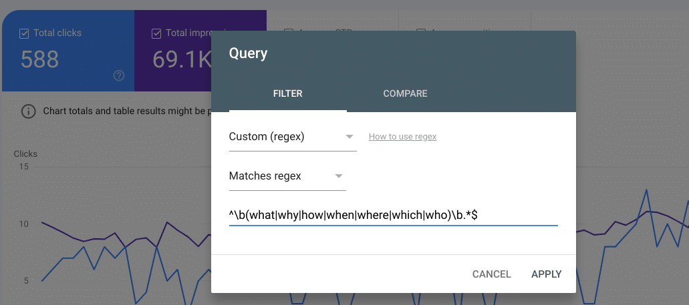Click the dropdown arrow beside Custom (regex)
The height and width of the screenshot is (305, 689).
click(x=349, y=137)
